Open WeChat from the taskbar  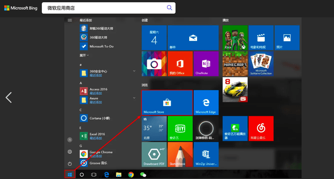coord(143,175)
